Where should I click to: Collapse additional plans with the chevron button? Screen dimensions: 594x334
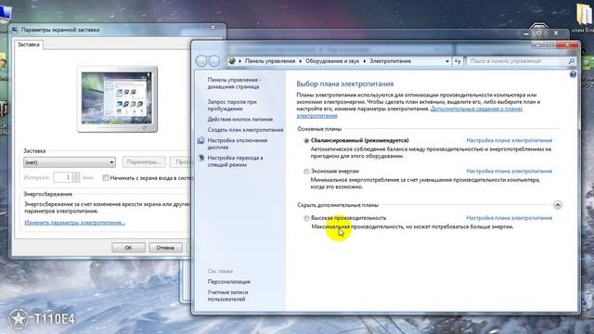557,205
